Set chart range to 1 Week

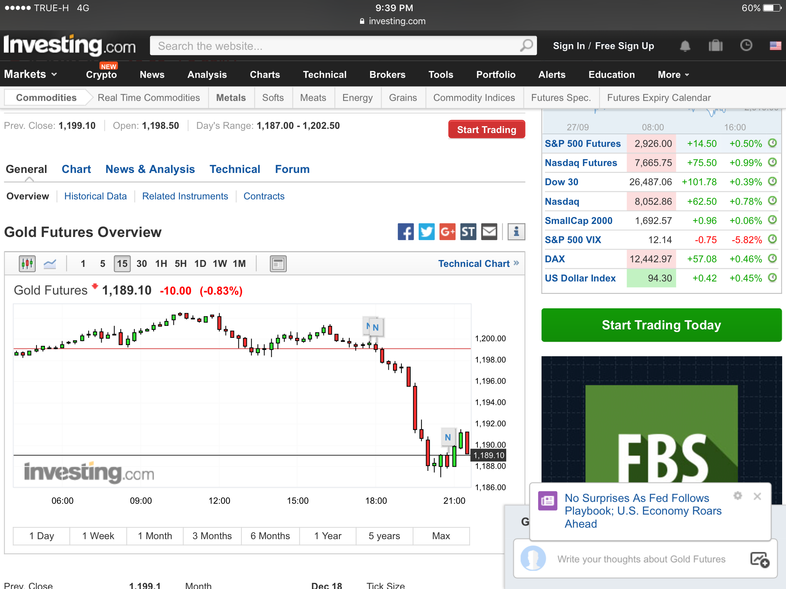[98, 536]
